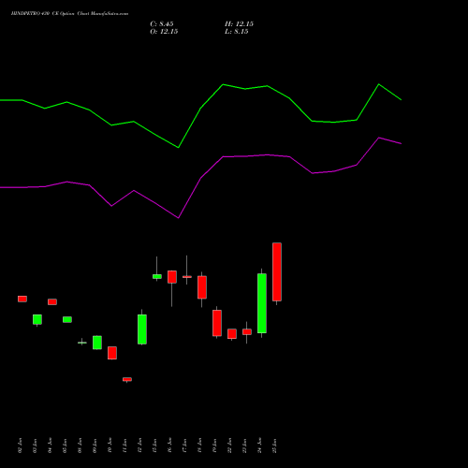Click the purple lower indicator line
This screenshot has width=468, height=468.
(x=200, y=178)
